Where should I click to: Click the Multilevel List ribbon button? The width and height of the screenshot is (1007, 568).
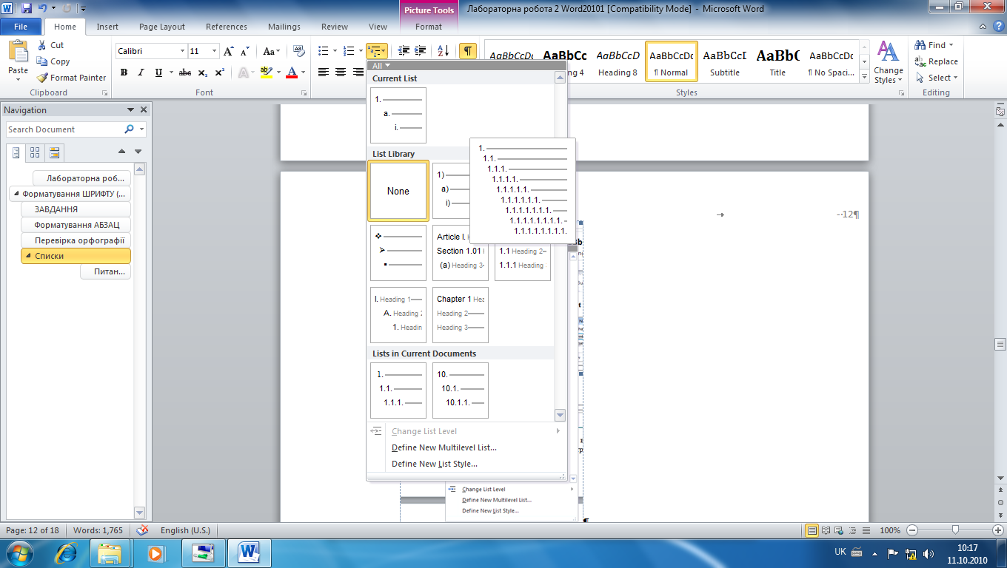tap(377, 51)
